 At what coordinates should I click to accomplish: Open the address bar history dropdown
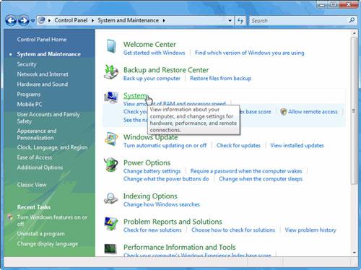pos(230,21)
